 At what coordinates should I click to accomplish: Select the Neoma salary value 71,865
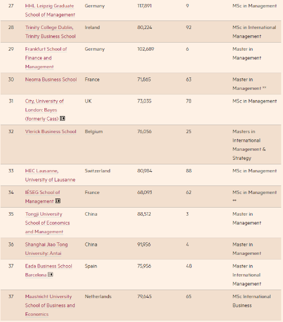144,80
